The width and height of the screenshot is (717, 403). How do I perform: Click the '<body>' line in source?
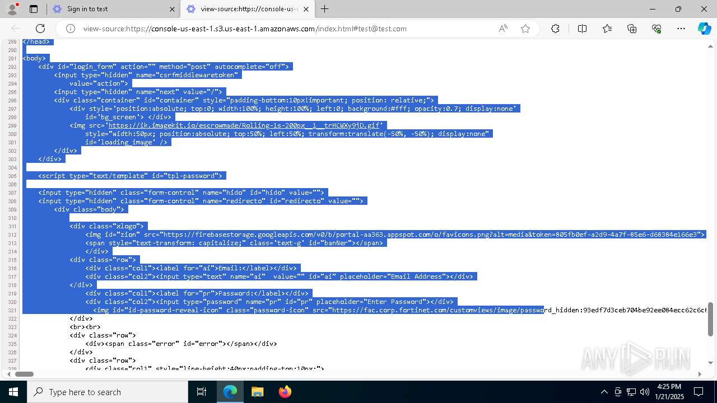coord(34,58)
